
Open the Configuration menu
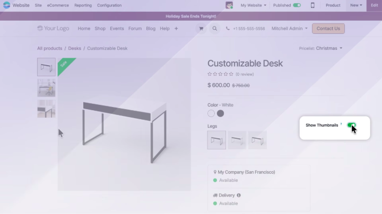point(109,5)
